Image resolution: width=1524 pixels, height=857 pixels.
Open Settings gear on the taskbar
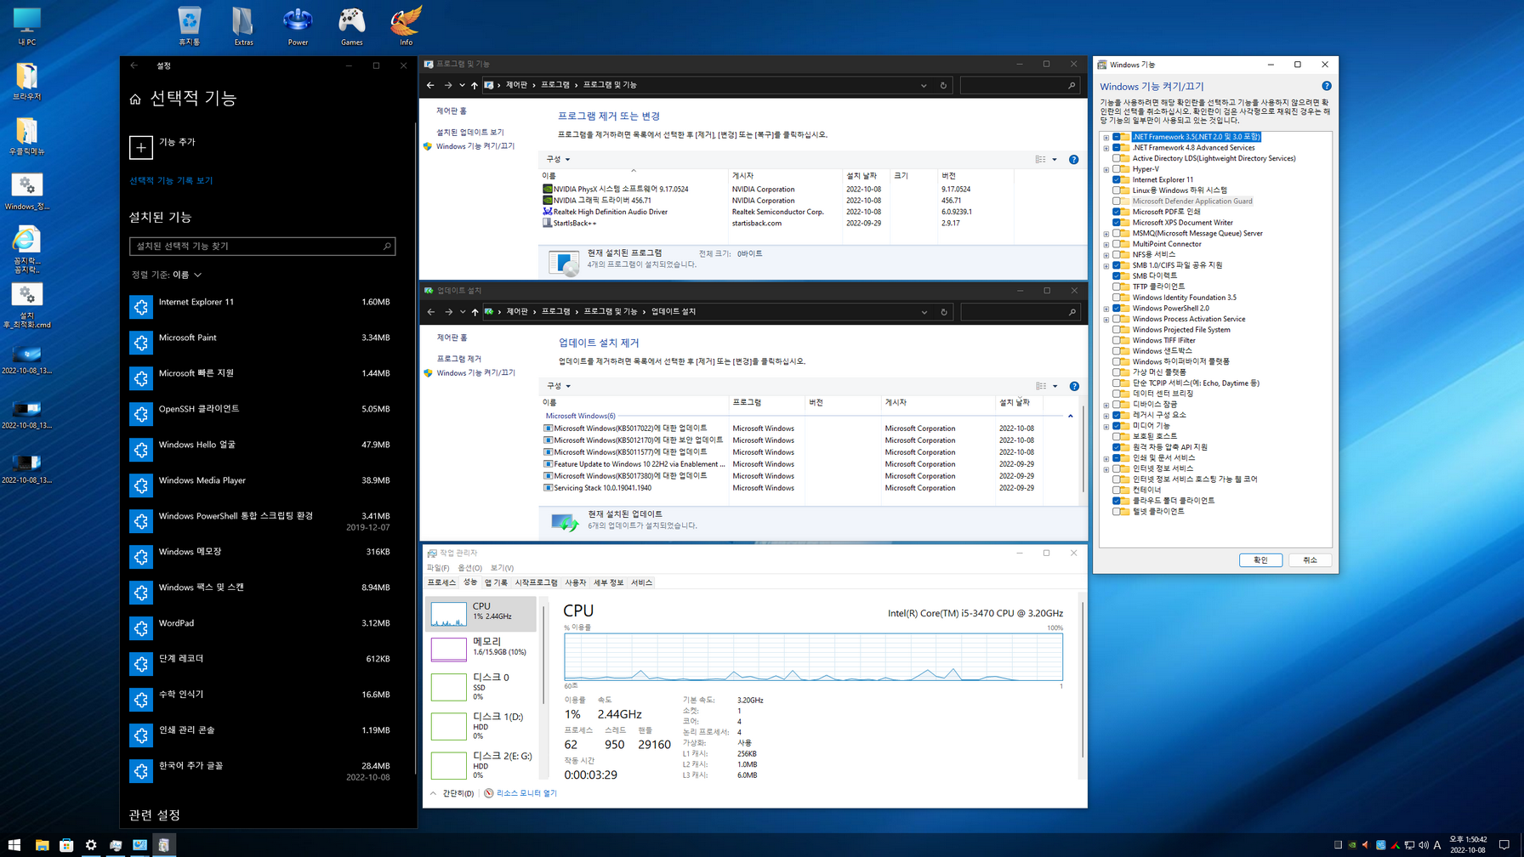point(91,845)
